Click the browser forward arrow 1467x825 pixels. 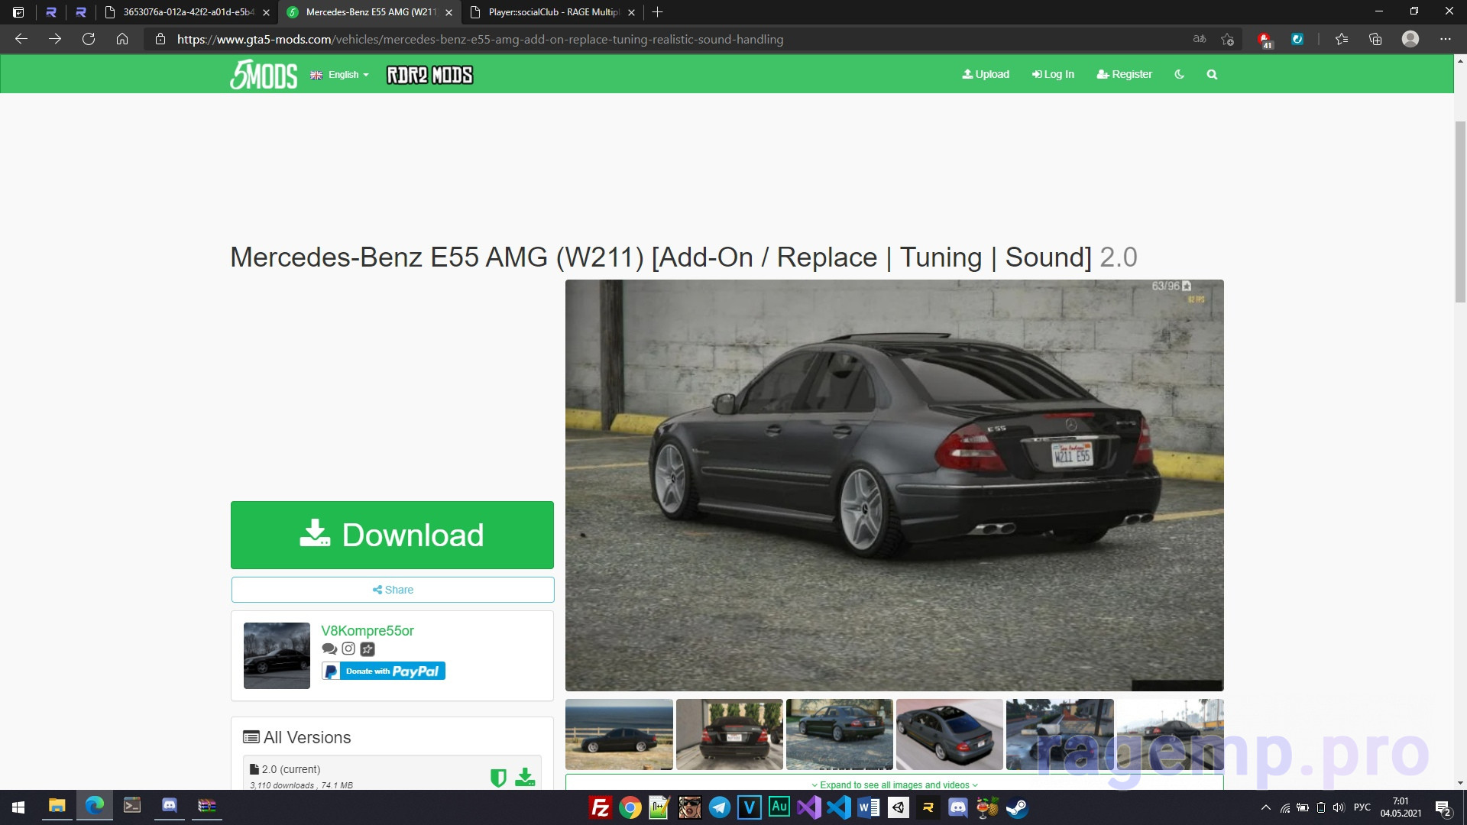pos(55,39)
